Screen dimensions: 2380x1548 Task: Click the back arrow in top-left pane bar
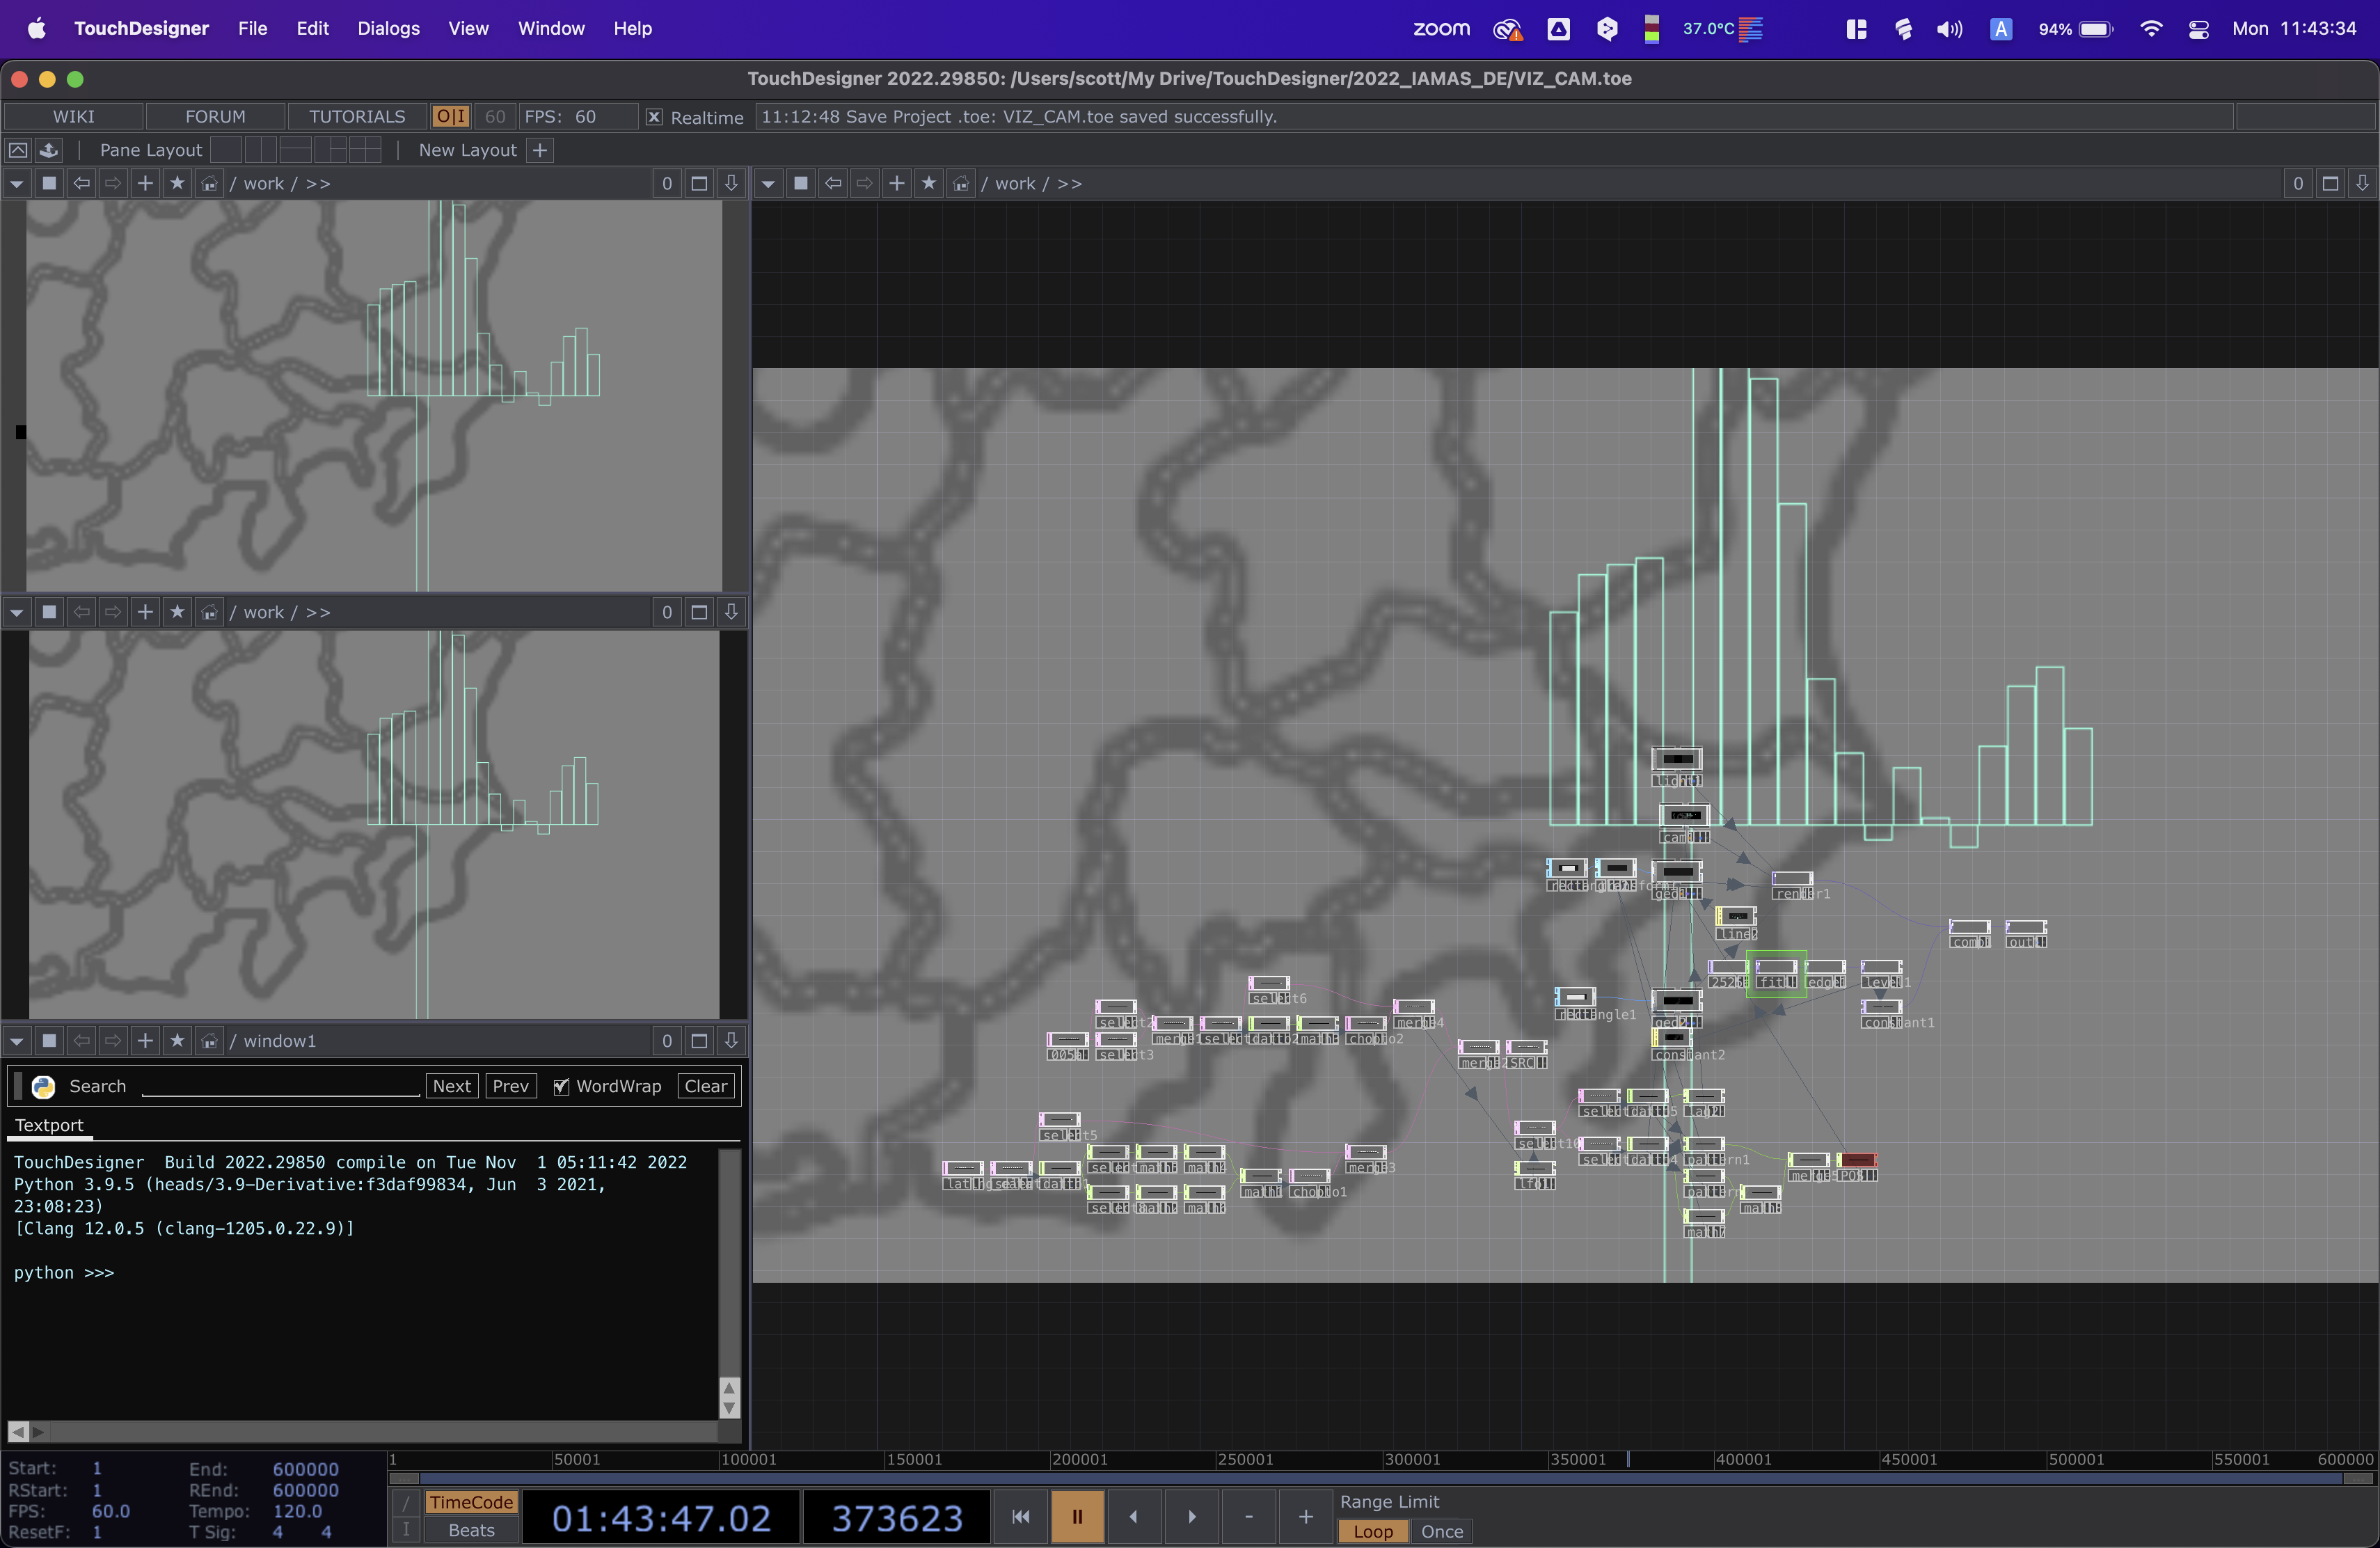click(81, 183)
